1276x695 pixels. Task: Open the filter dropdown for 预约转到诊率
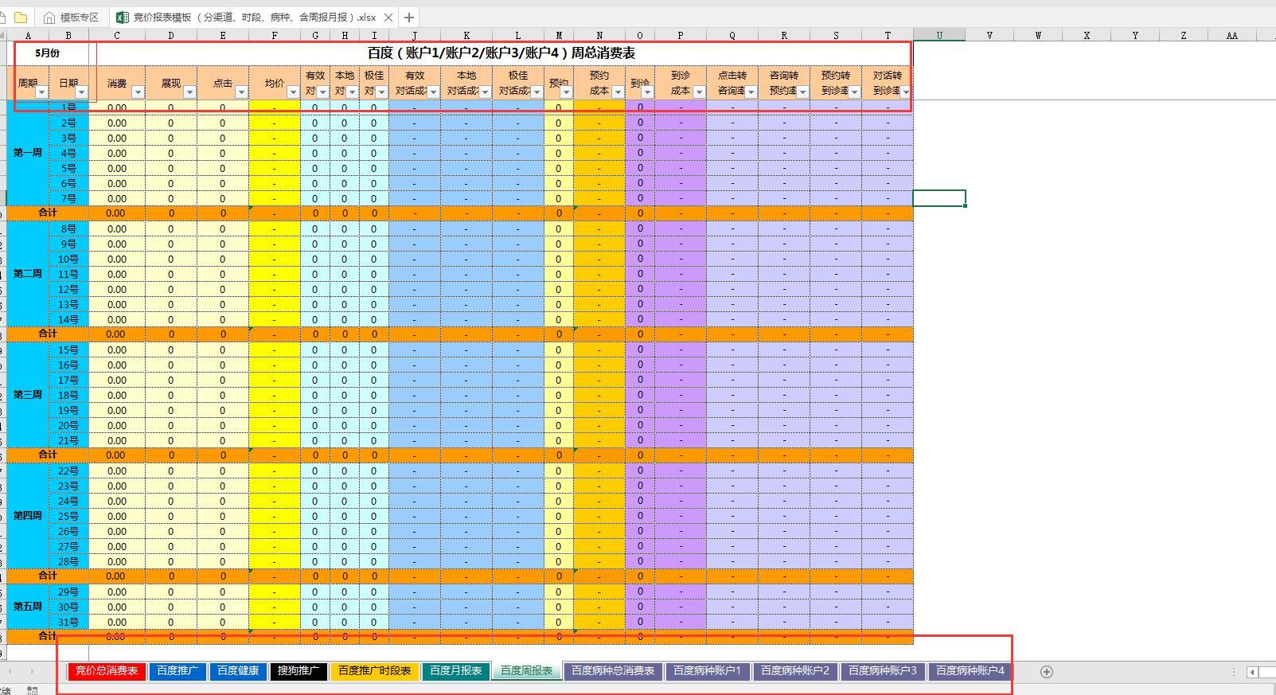click(x=854, y=92)
